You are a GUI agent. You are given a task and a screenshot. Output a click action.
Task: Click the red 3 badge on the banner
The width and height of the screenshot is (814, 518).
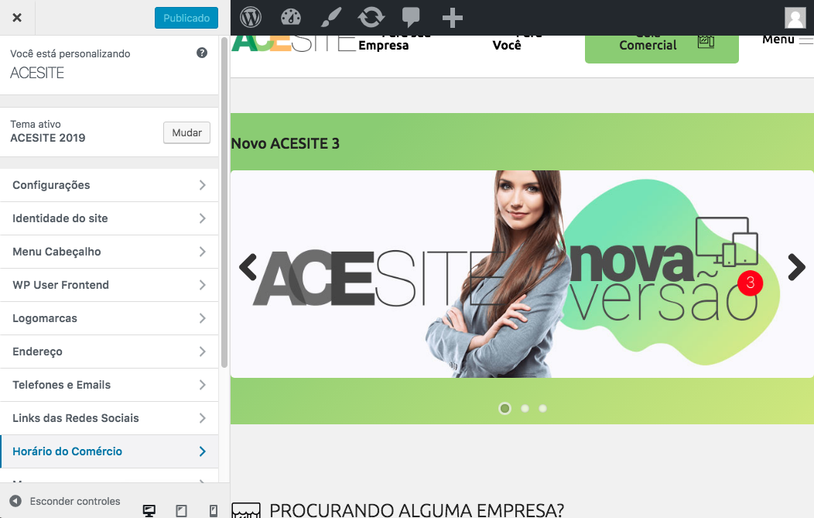tap(750, 283)
